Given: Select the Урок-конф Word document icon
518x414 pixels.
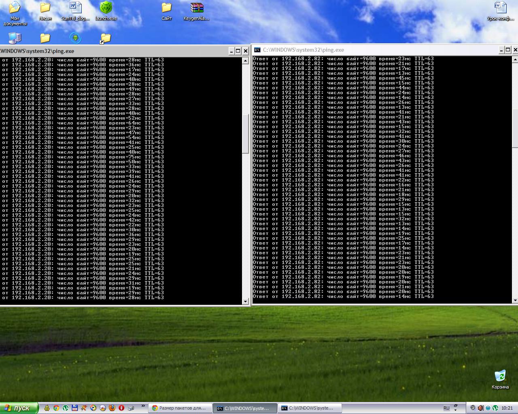Looking at the screenshot, I should click(x=500, y=8).
